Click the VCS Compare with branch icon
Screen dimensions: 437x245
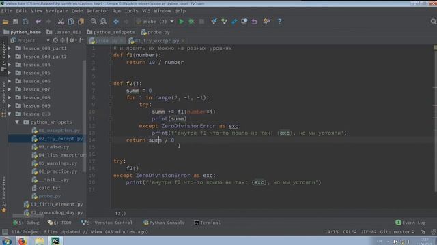(234, 22)
